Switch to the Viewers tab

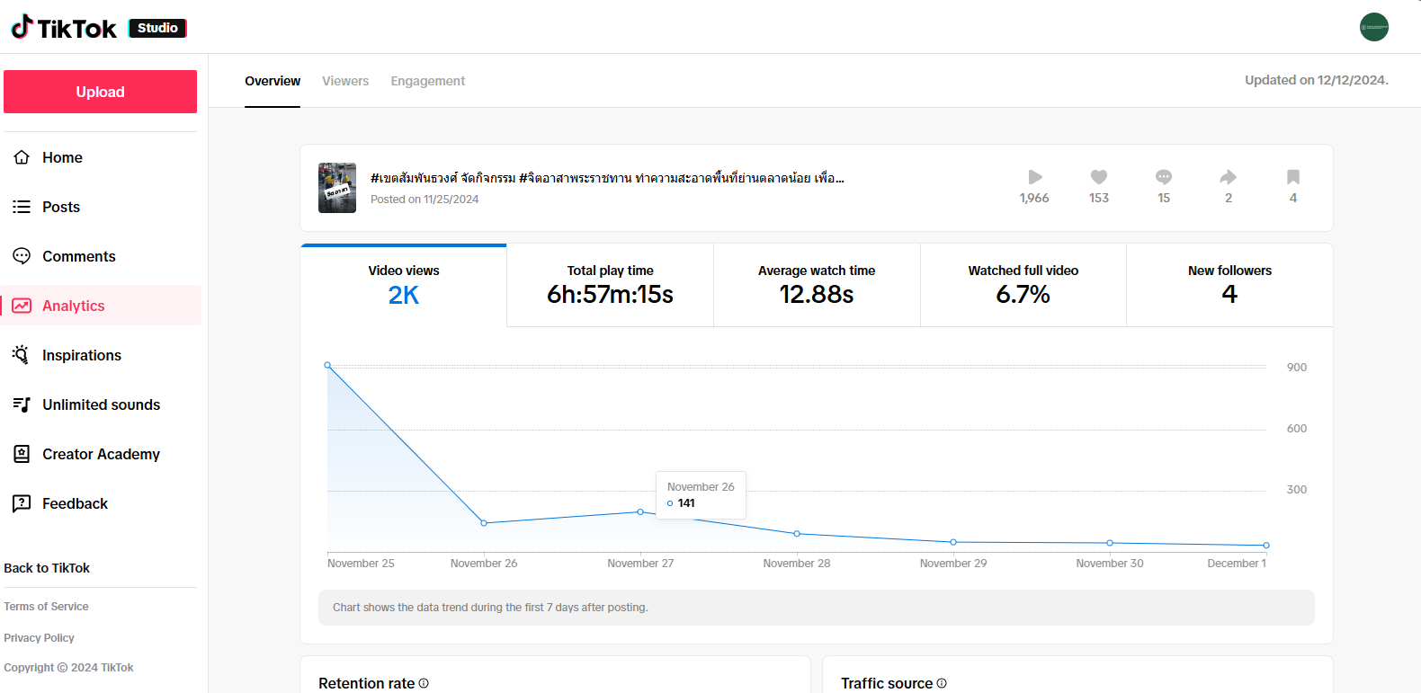pyautogui.click(x=345, y=81)
